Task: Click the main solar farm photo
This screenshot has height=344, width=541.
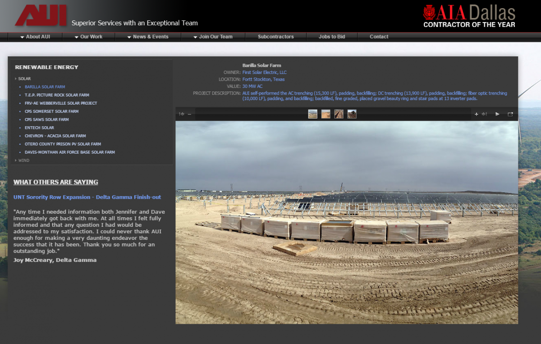Action: [347, 222]
